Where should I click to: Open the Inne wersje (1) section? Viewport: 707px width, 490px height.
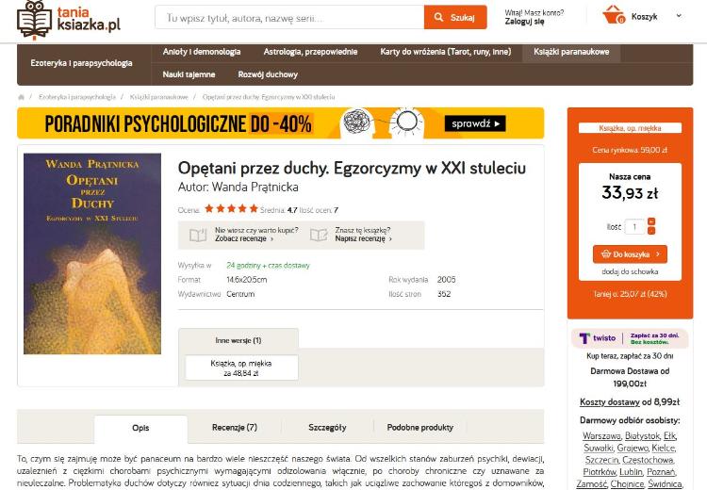238,340
